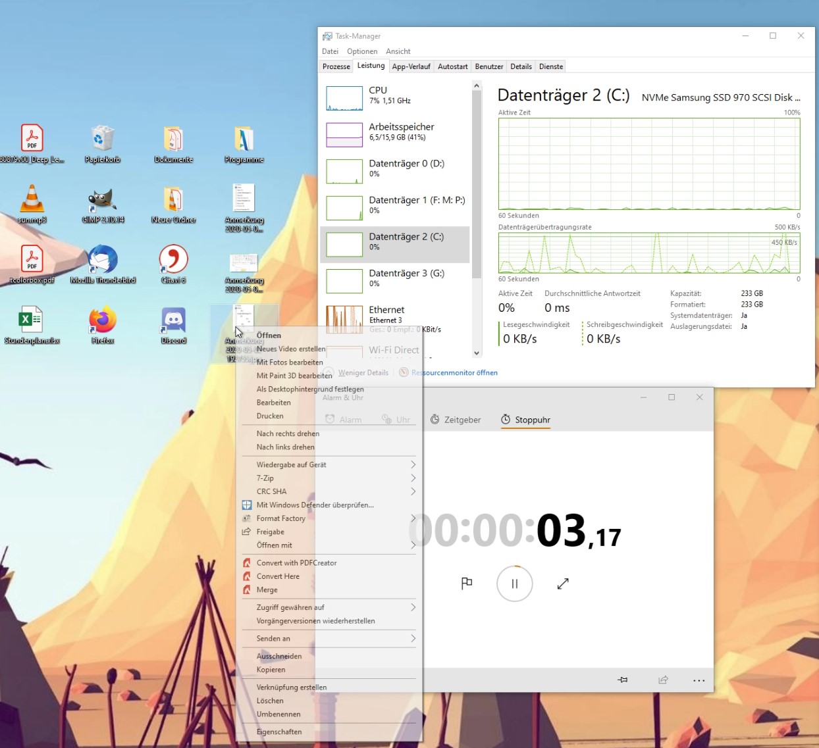Choose Convert with PDFCreator
This screenshot has height=748, width=819.
(329, 563)
